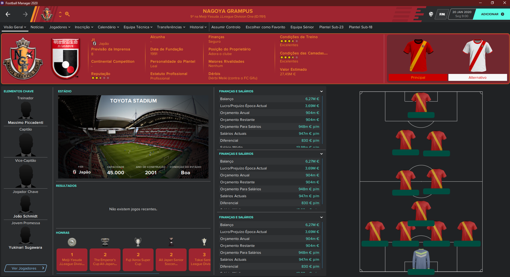Image resolution: width=510 pixels, height=277 pixels.
Task: Collapse the second Finanças e Salários panel chevron
Action: pos(322,154)
